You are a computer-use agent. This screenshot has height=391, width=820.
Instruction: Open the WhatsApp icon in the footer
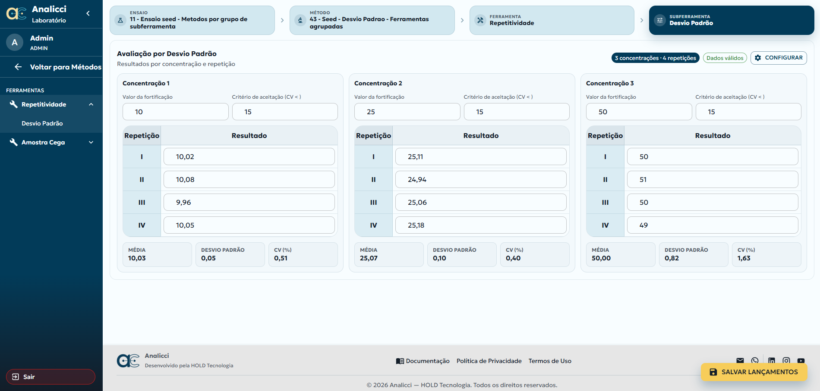(755, 361)
